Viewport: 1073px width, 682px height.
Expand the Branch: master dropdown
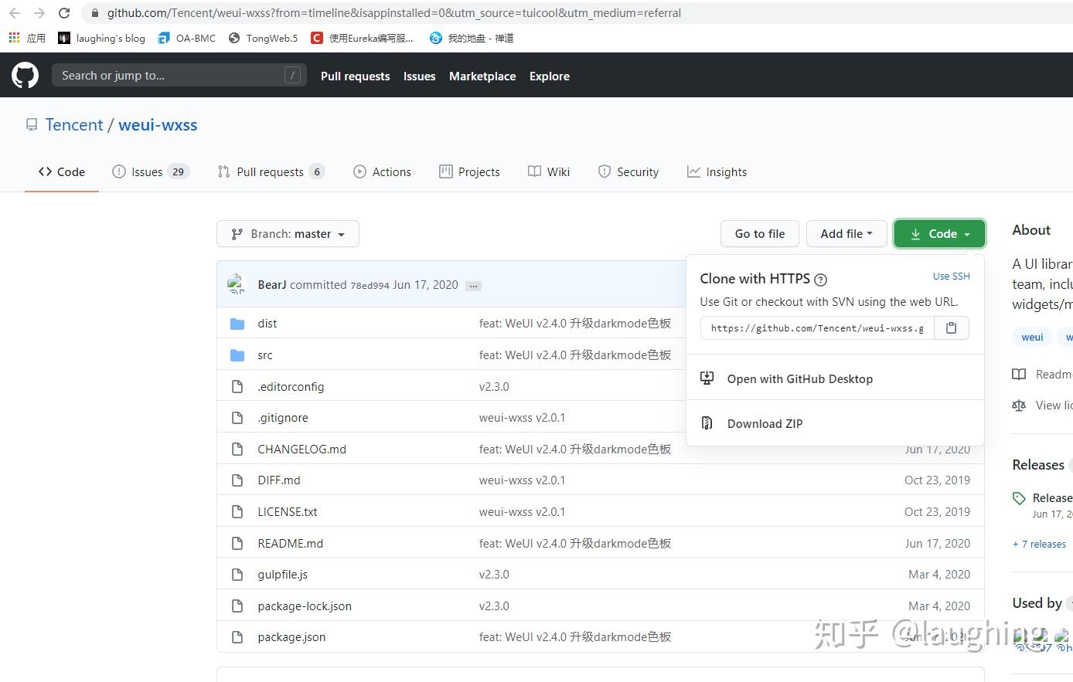tap(288, 234)
